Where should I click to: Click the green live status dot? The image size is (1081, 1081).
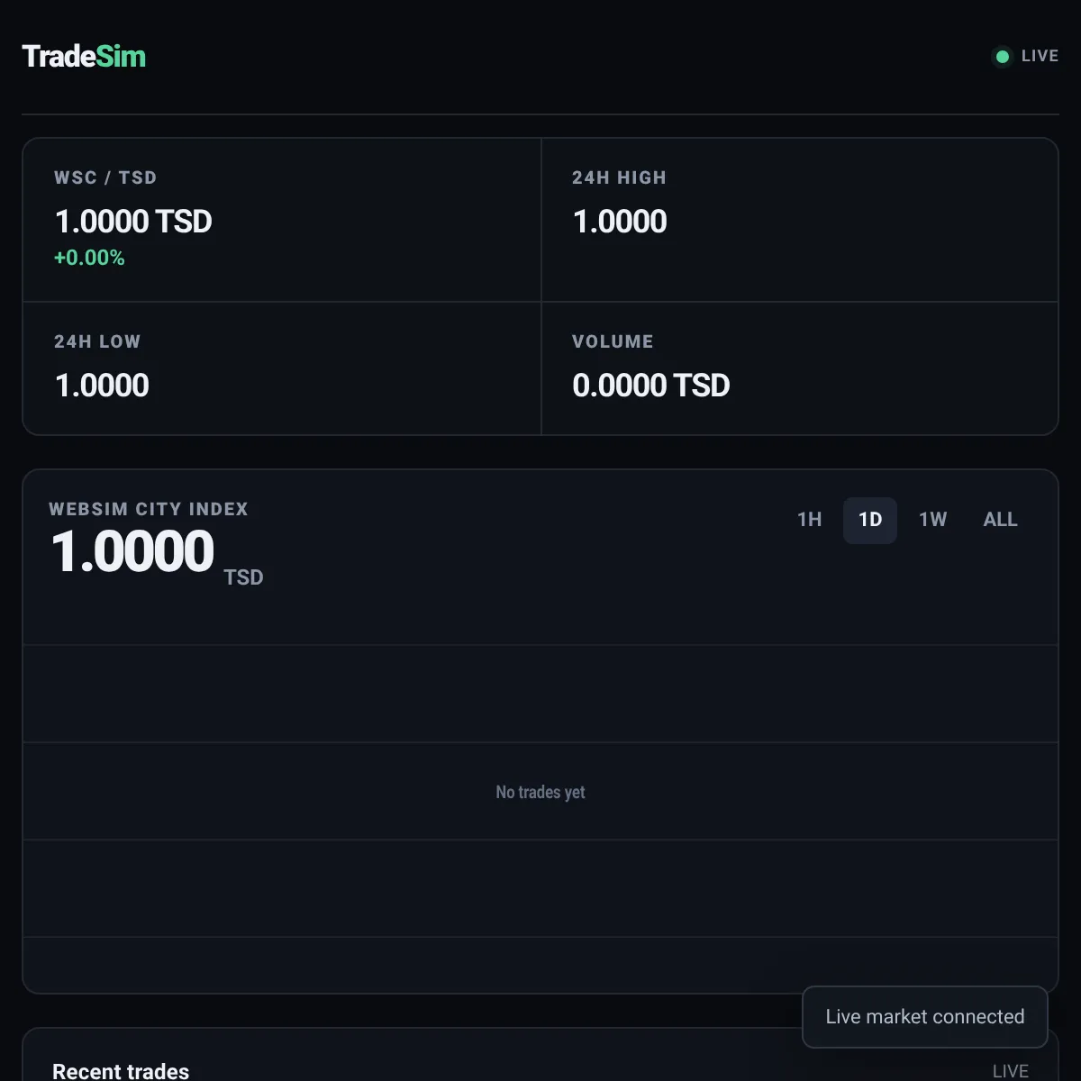(1002, 57)
